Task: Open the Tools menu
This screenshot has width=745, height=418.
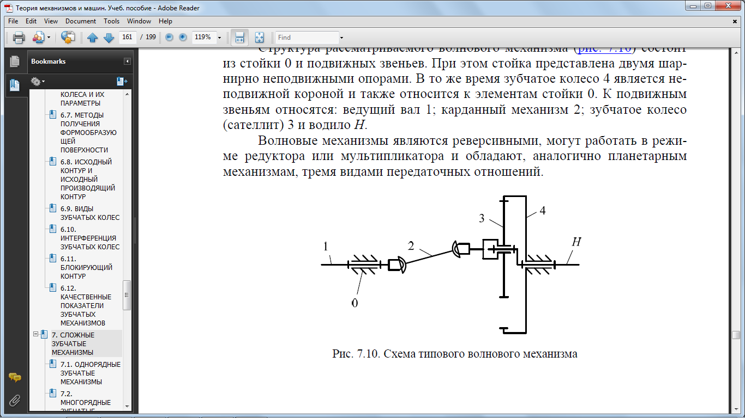Action: tap(111, 21)
